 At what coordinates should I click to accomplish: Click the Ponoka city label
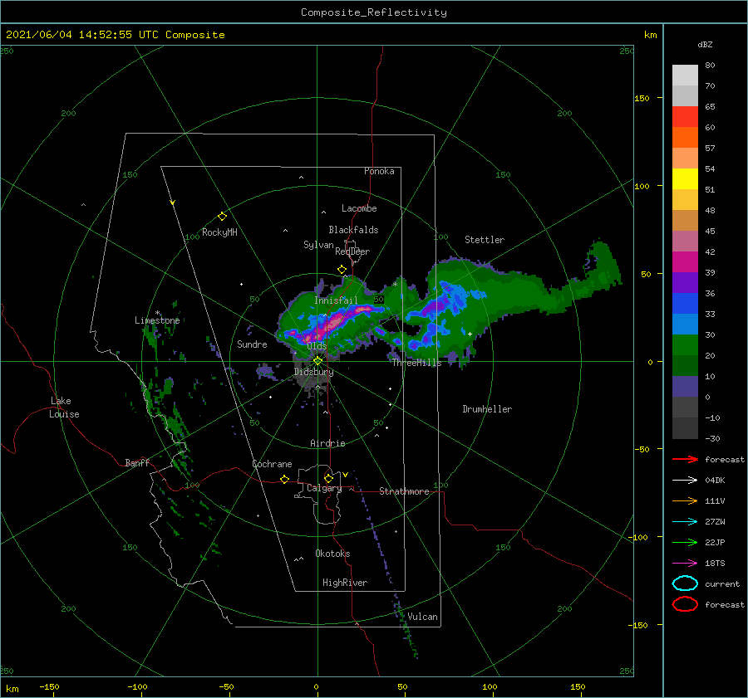(x=379, y=171)
